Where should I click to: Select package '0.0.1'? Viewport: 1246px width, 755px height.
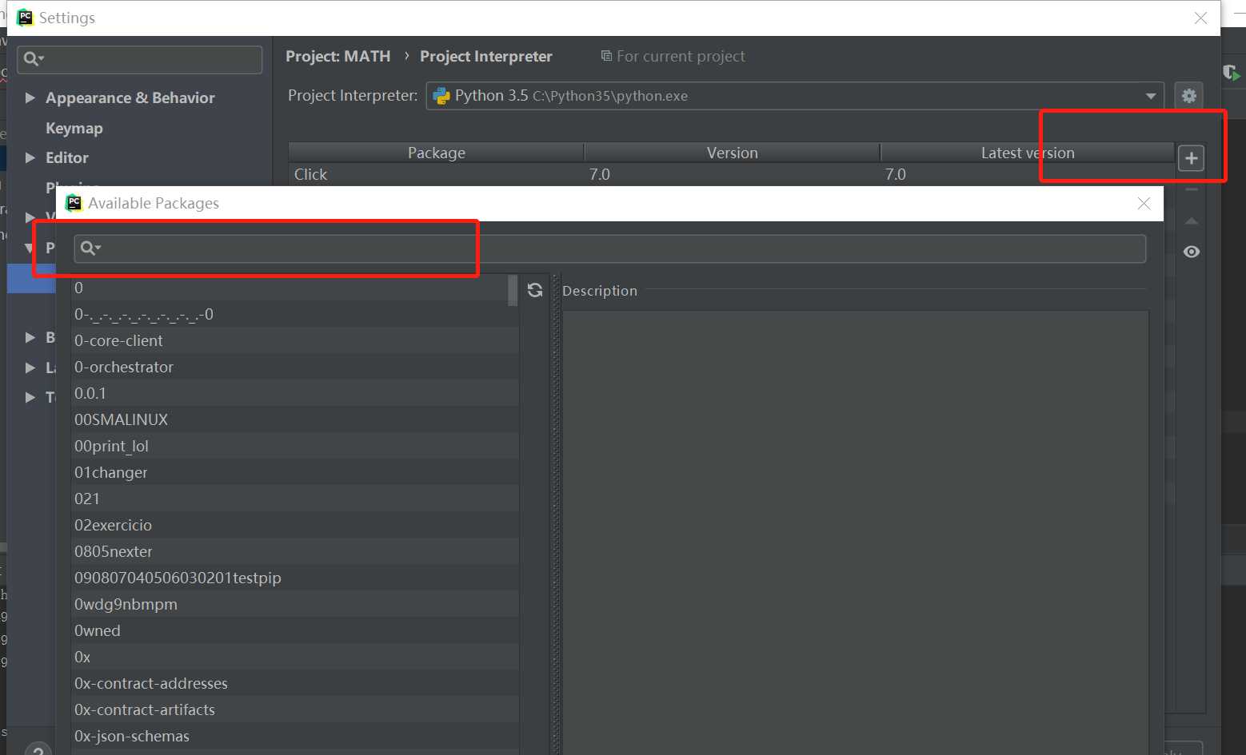[295, 393]
